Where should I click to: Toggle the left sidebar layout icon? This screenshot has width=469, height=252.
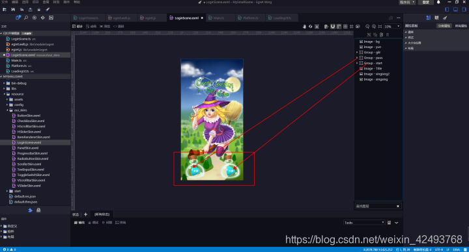point(447,10)
